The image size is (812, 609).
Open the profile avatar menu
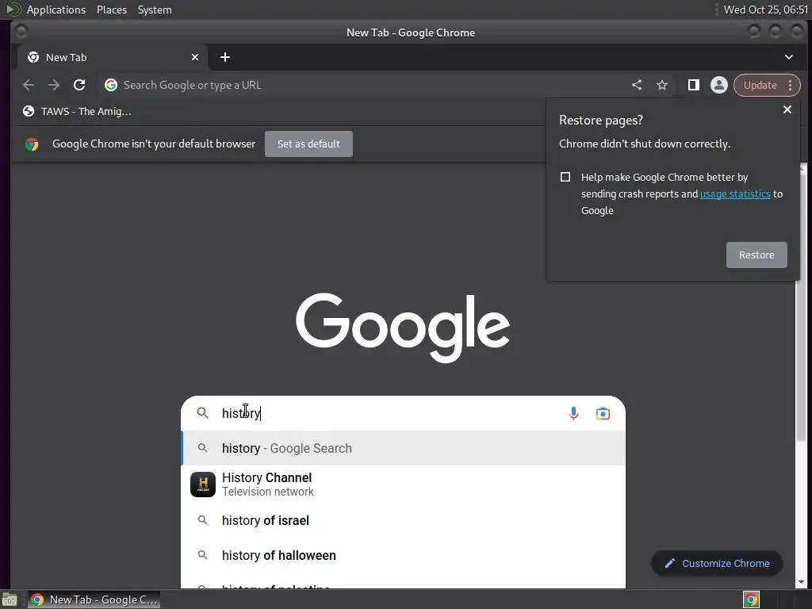coord(718,85)
